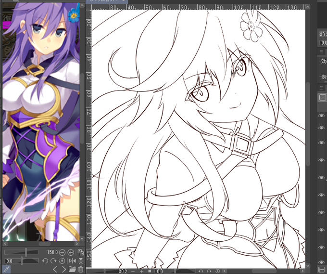Click canvas bottom bar zoom value 30.2

pos(123,271)
